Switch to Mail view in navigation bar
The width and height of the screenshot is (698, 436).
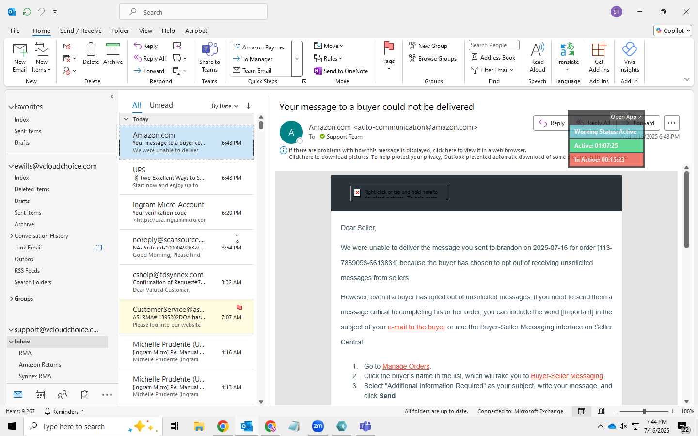18,395
